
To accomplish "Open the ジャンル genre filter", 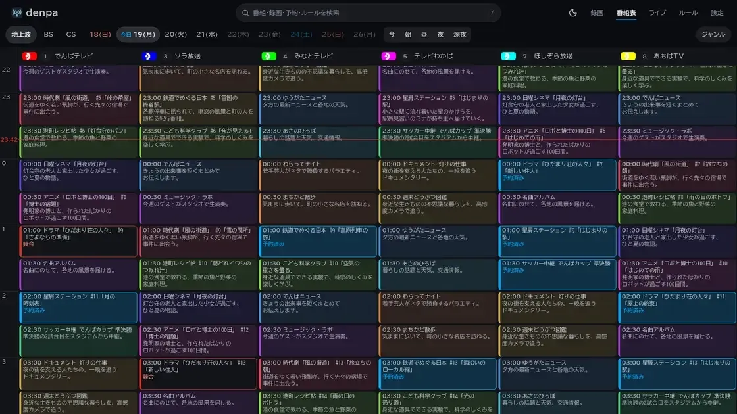I will tap(713, 34).
